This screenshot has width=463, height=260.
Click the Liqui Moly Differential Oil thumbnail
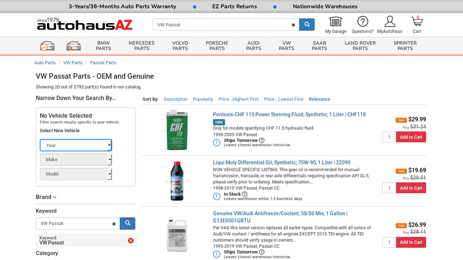(177, 181)
